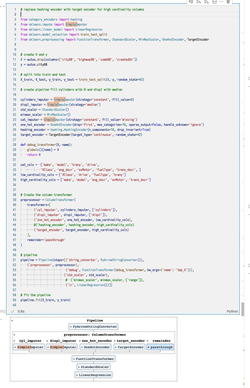
Task: Expand LinearRegression step box
Action: [x=93, y=375]
